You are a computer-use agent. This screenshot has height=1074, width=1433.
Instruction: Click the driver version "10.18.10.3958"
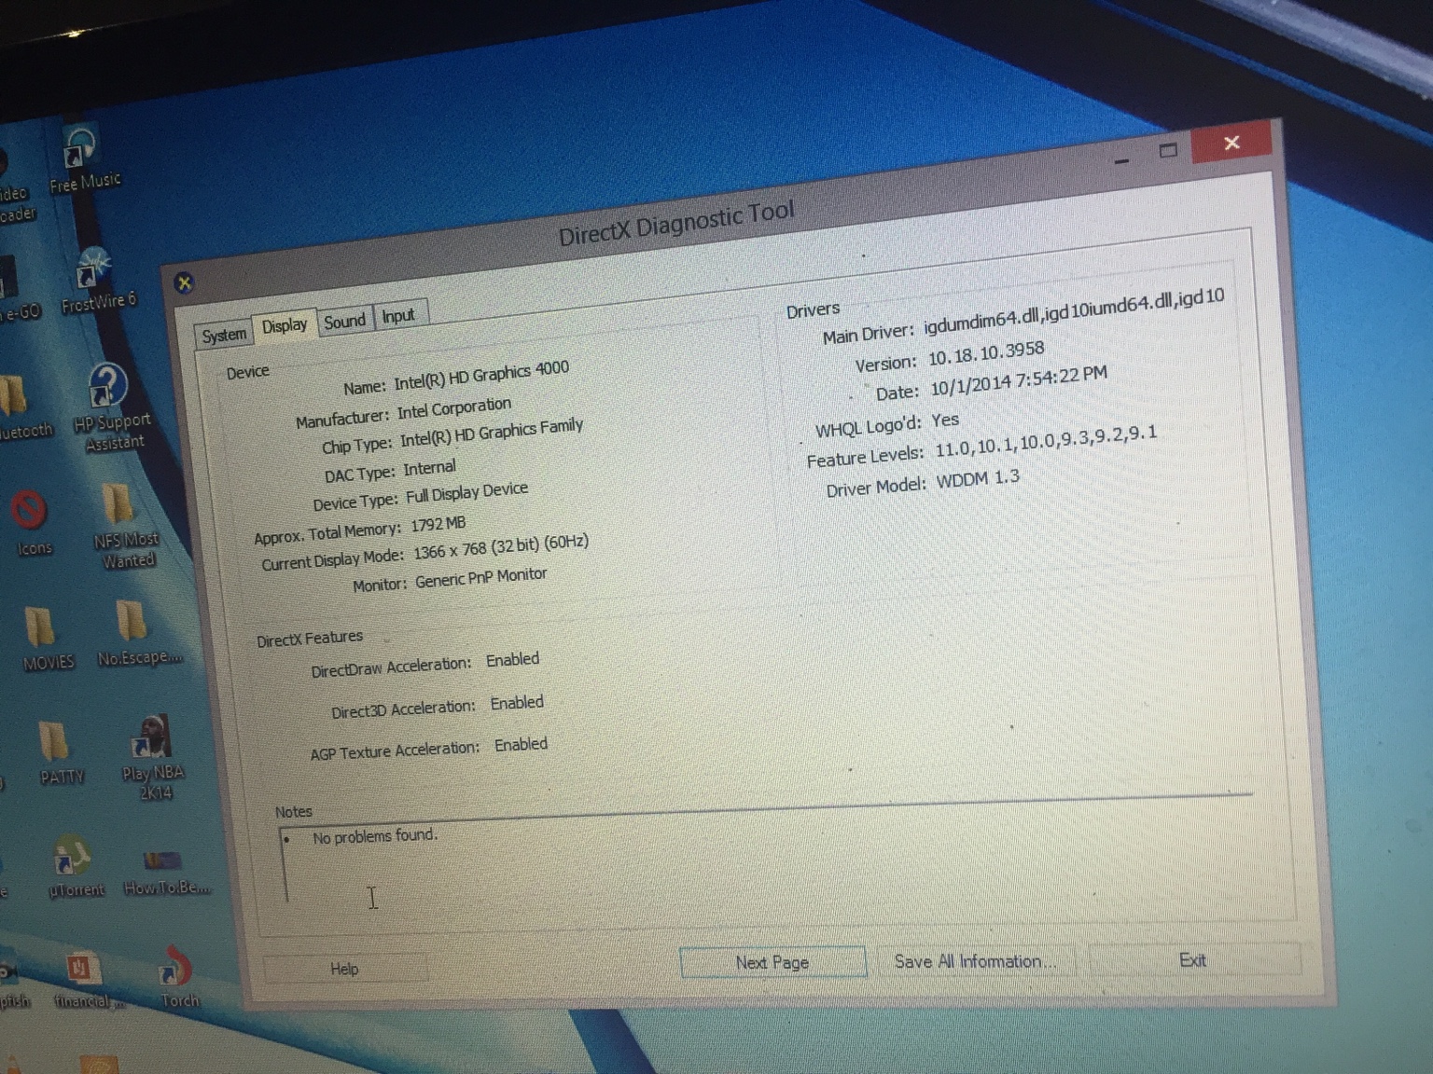[x=986, y=353]
